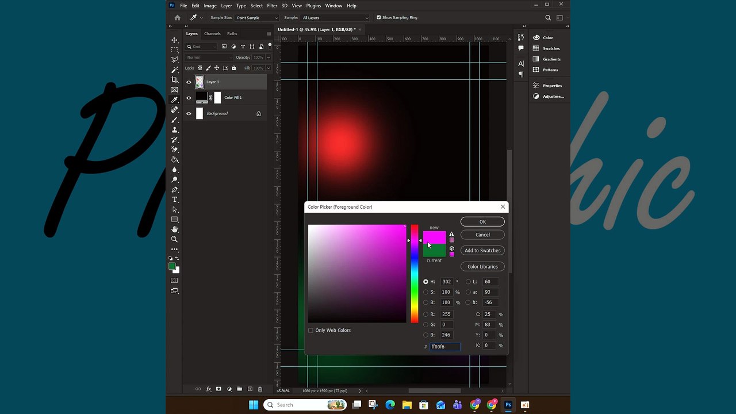
Task: Open the Fill percentage dropdown arrow
Action: click(268, 68)
